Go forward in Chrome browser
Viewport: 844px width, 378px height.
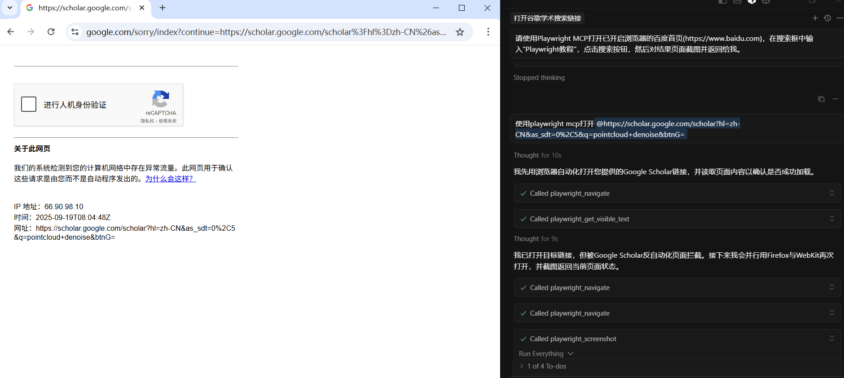(31, 32)
